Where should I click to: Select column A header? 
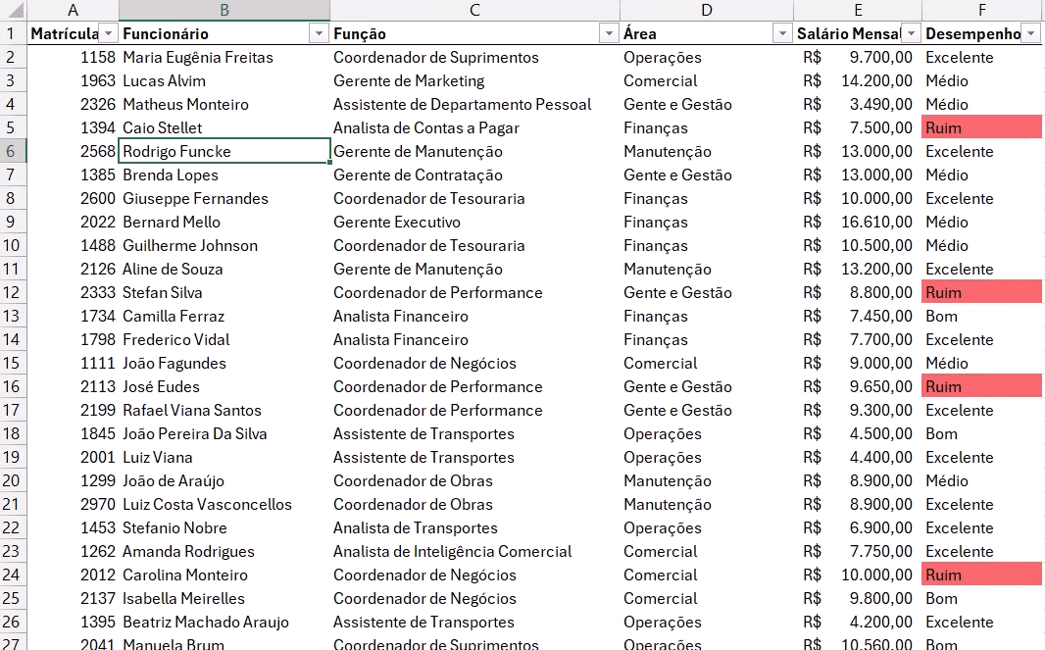(x=73, y=10)
